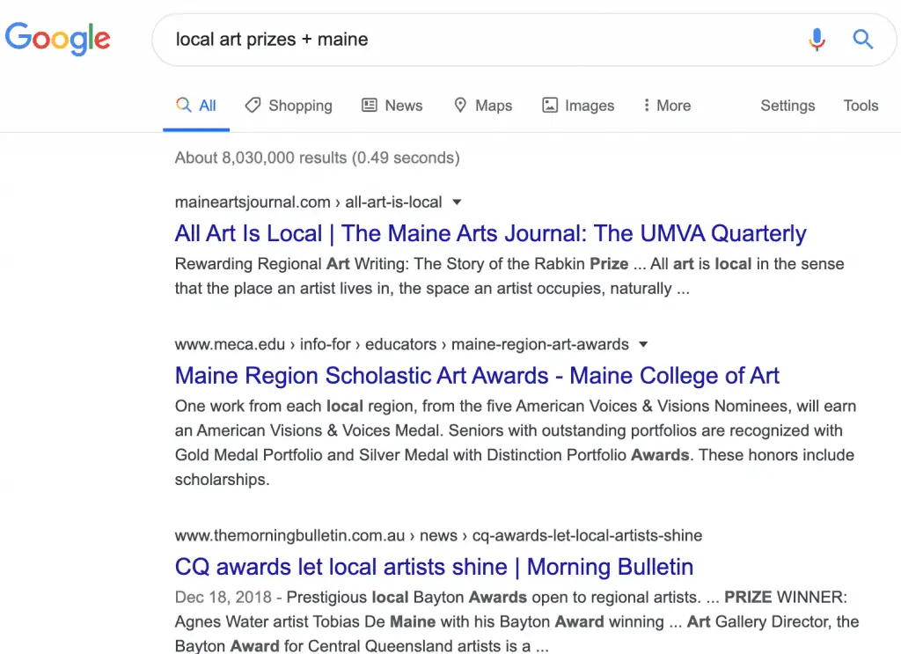Open the Maps tab
901x654 pixels.
[x=483, y=106]
